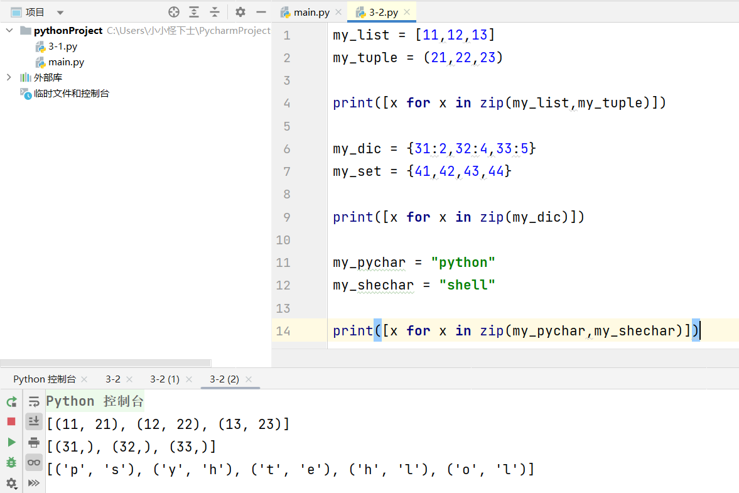Click the fast-forward execution icon

[34, 484]
